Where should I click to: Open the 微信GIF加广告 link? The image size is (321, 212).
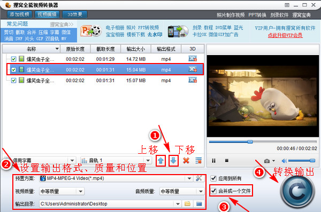(x=223, y=35)
